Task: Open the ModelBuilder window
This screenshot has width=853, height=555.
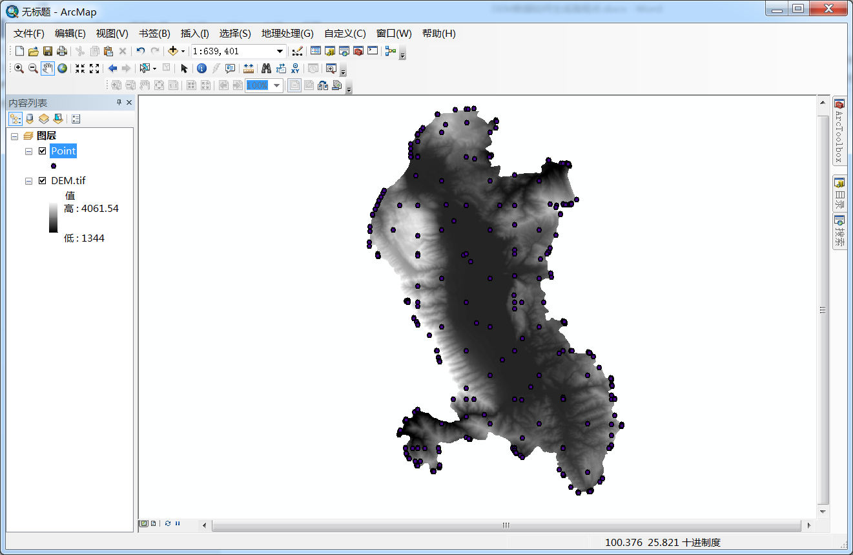Action: pos(391,51)
